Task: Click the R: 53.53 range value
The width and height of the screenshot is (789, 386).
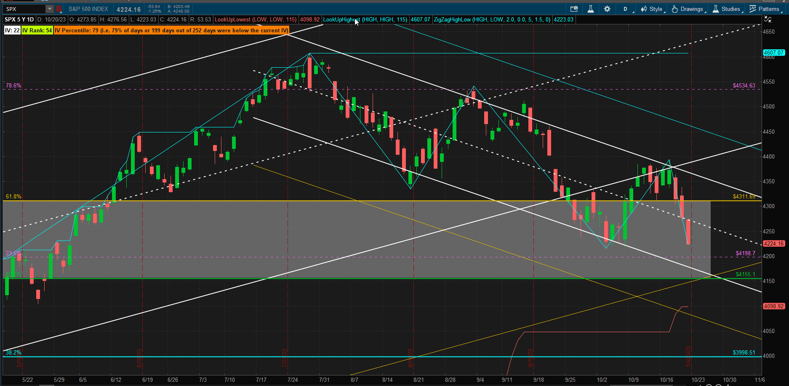Action: 201,19
